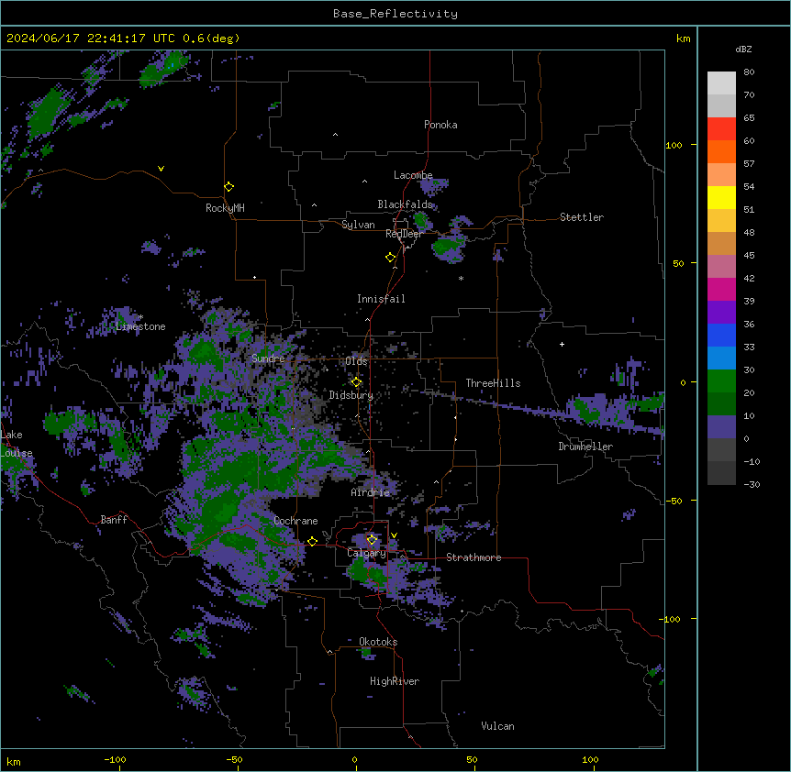
Task: Select the Lacombe city label
Action: tap(413, 175)
